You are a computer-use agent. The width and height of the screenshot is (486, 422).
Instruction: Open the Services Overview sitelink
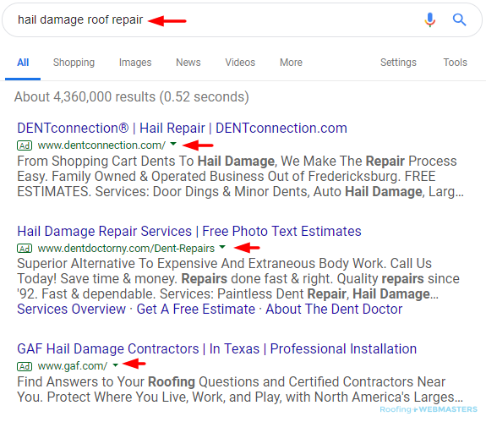[71, 310]
